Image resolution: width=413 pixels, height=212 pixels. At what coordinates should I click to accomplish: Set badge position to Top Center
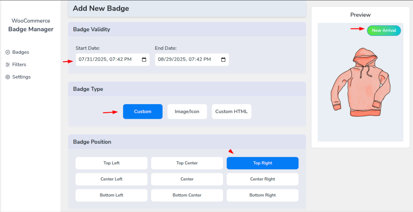tap(187, 163)
